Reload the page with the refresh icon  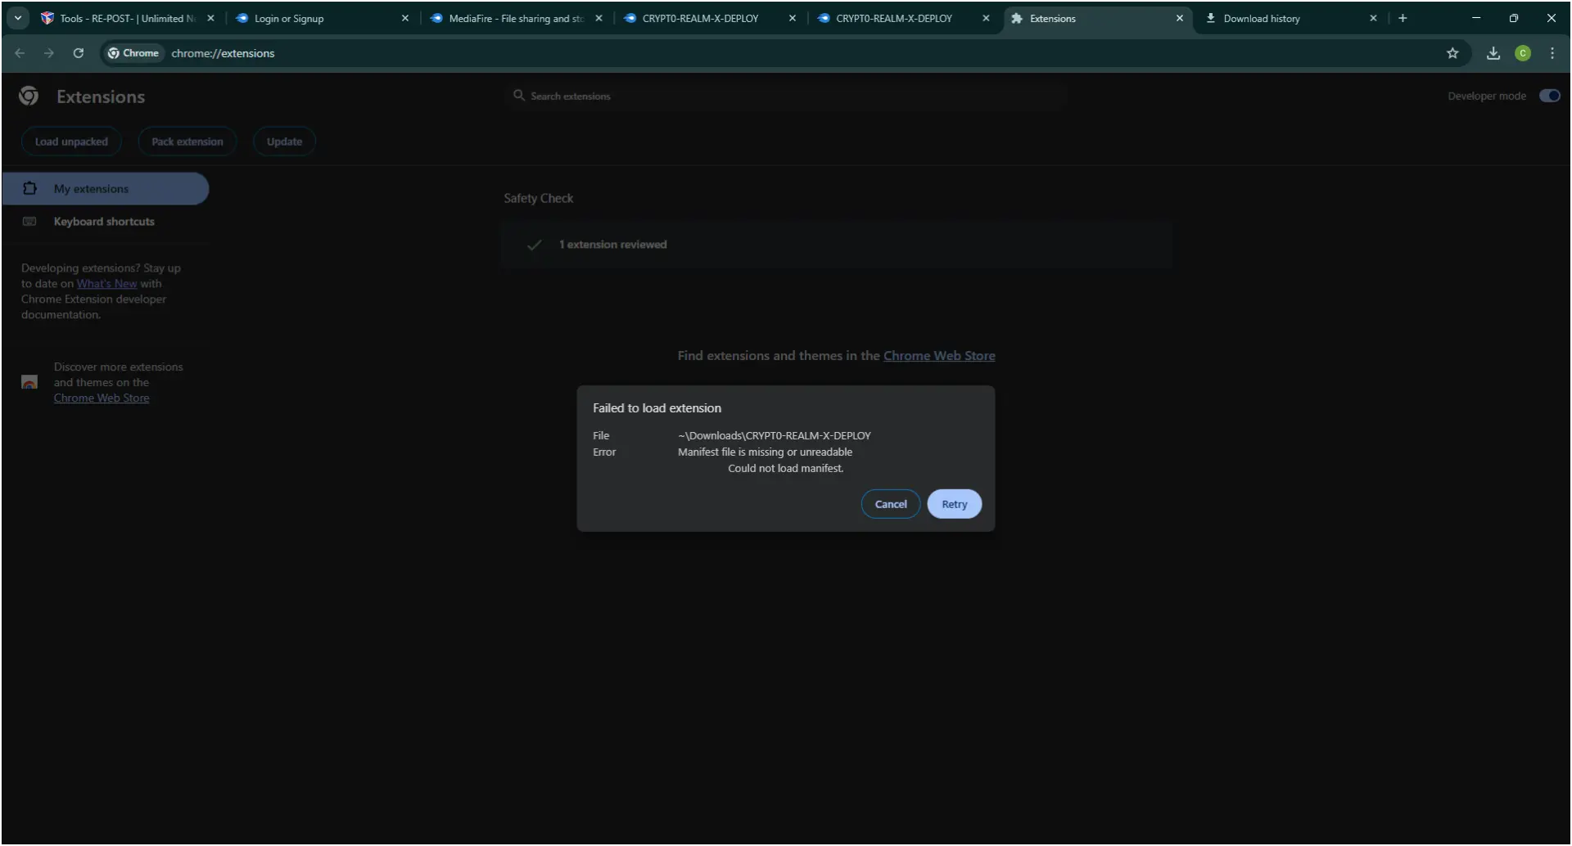click(x=79, y=53)
